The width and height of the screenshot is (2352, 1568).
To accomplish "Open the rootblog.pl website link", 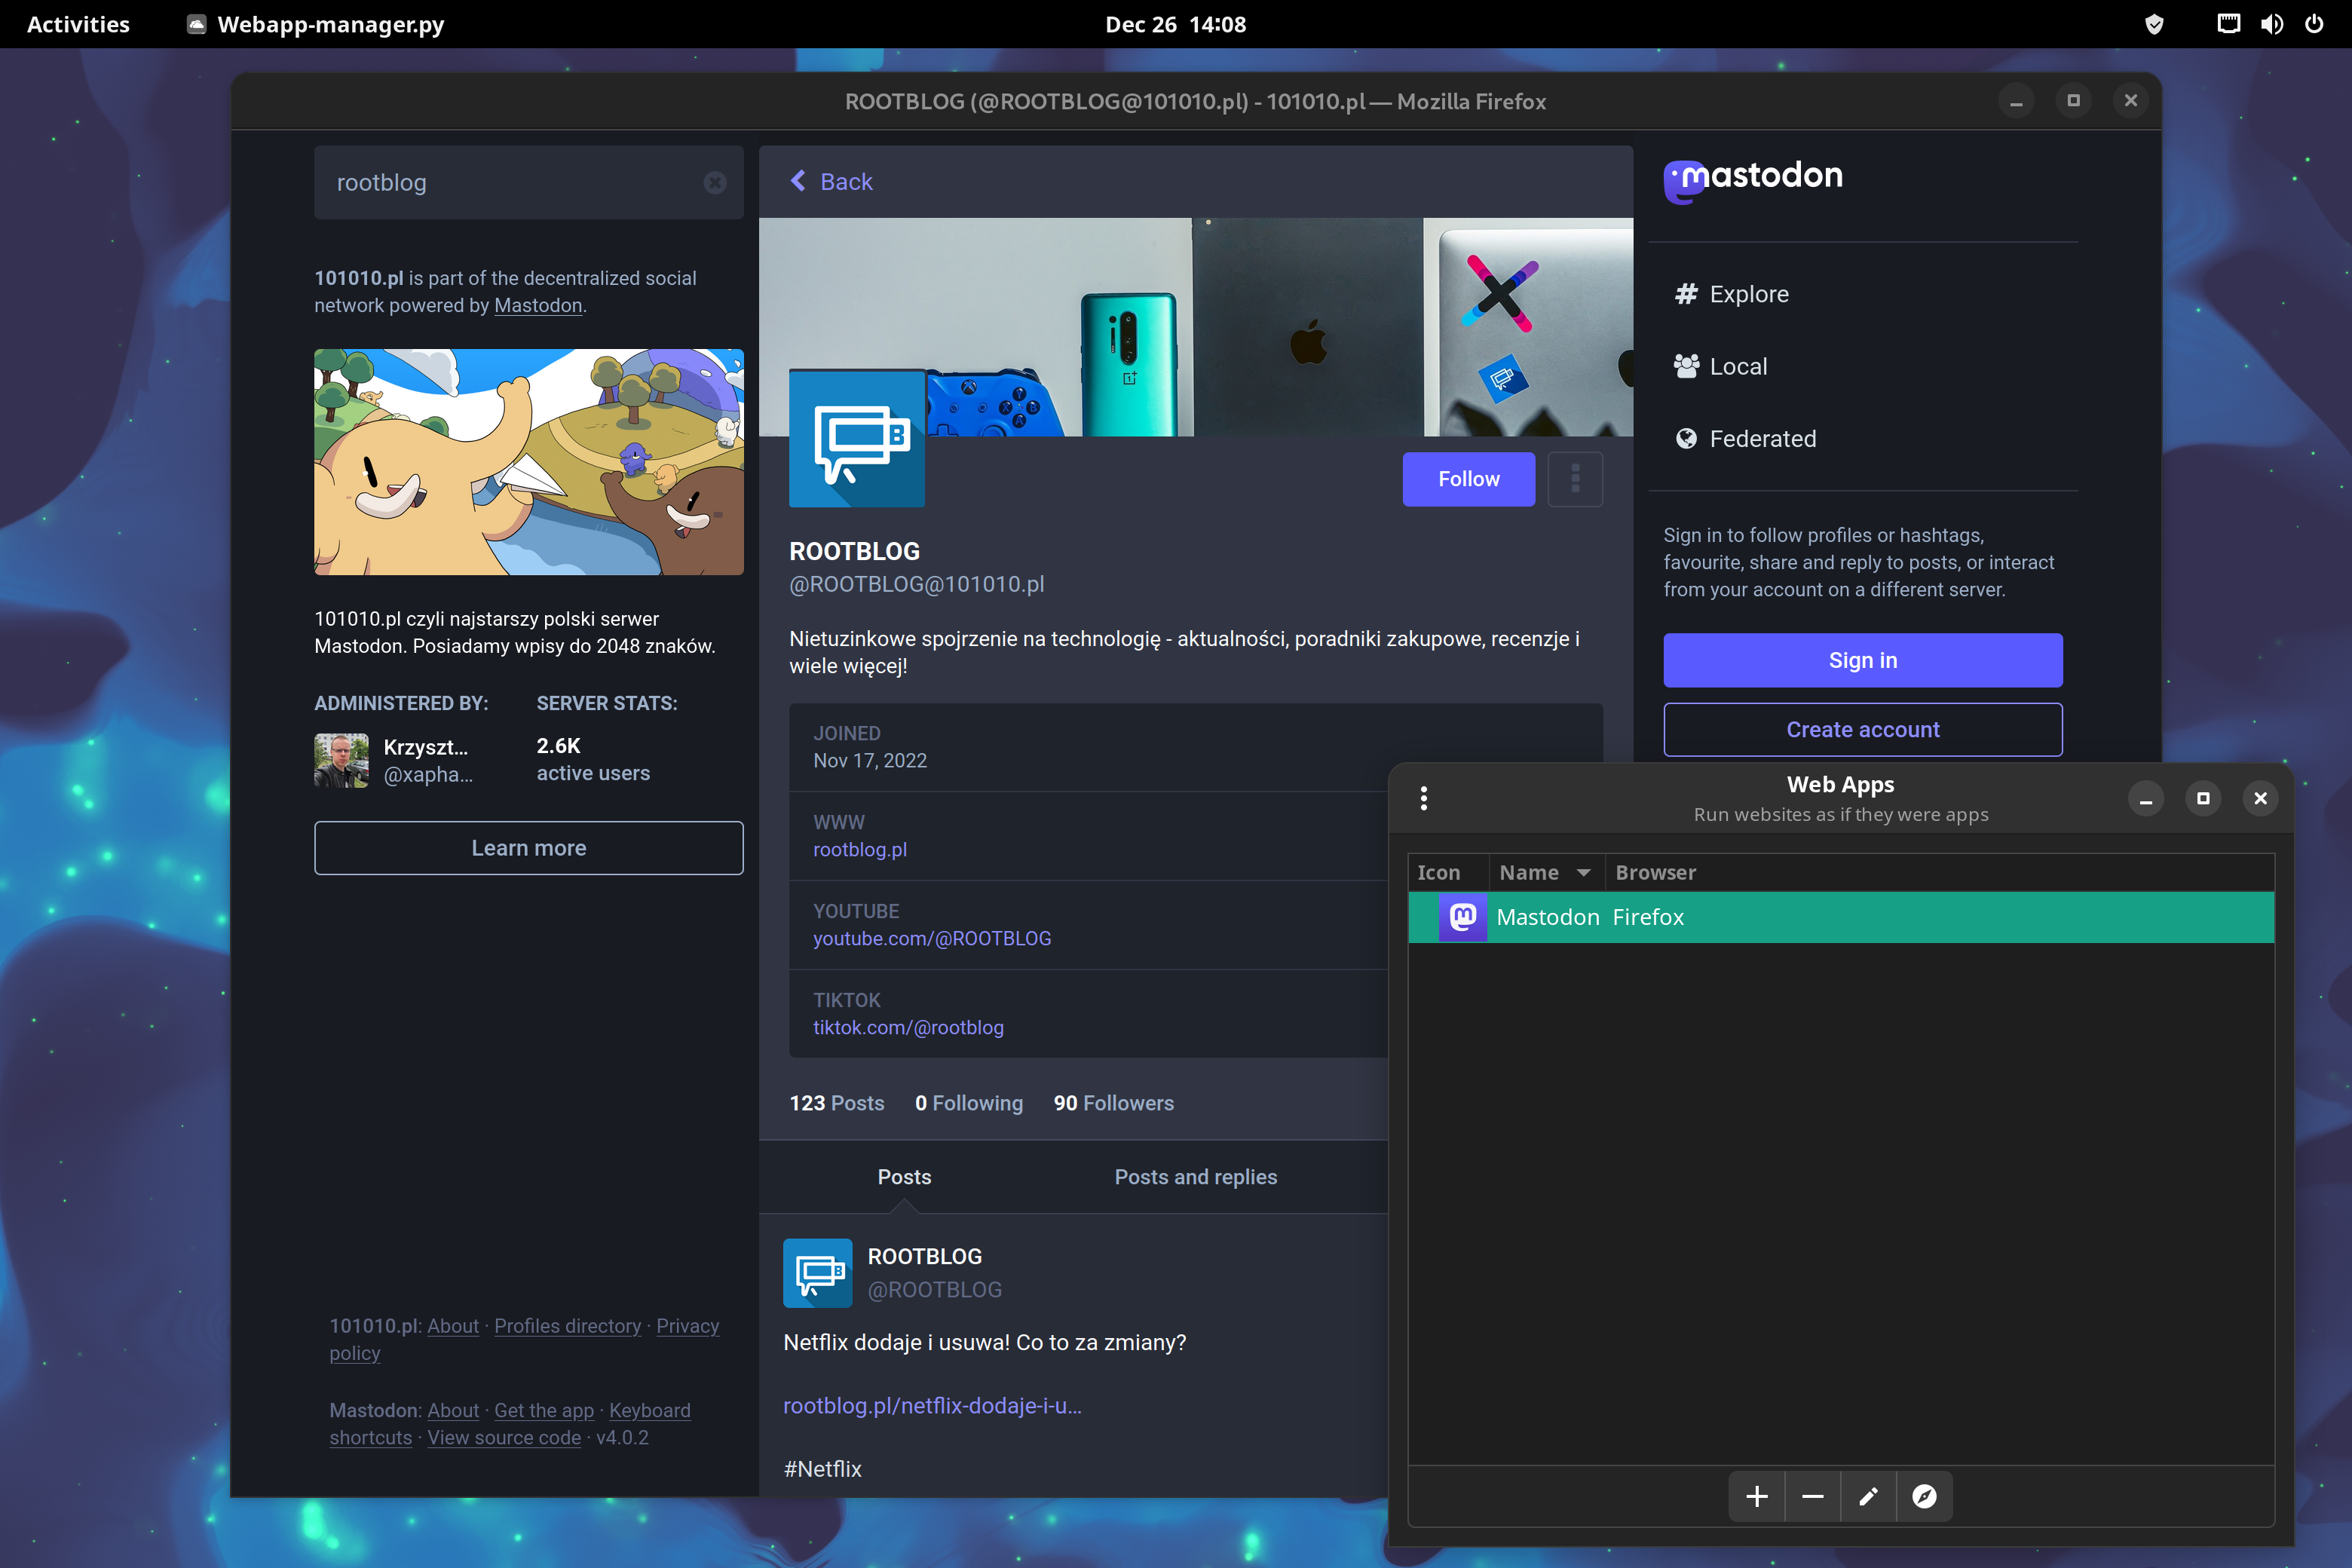I will coord(859,849).
